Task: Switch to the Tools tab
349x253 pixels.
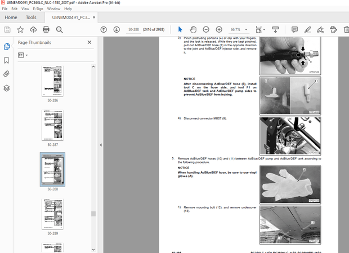Action: (31, 17)
